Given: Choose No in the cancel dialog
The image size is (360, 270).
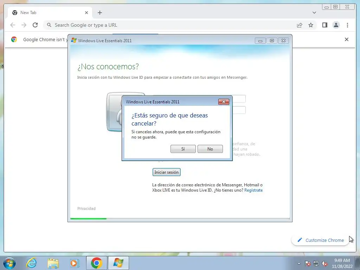Looking at the screenshot, I should point(210,149).
